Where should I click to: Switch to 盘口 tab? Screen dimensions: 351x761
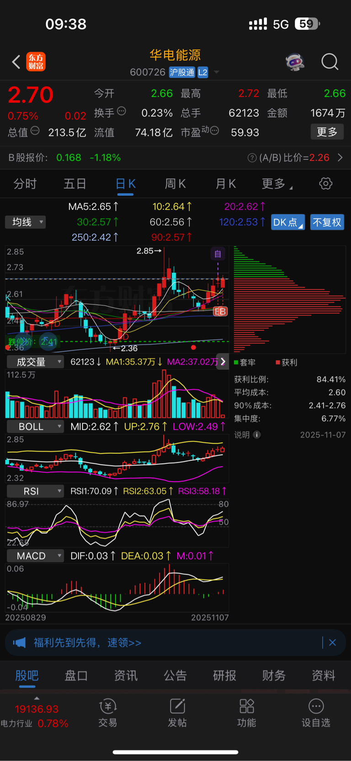[76, 676]
